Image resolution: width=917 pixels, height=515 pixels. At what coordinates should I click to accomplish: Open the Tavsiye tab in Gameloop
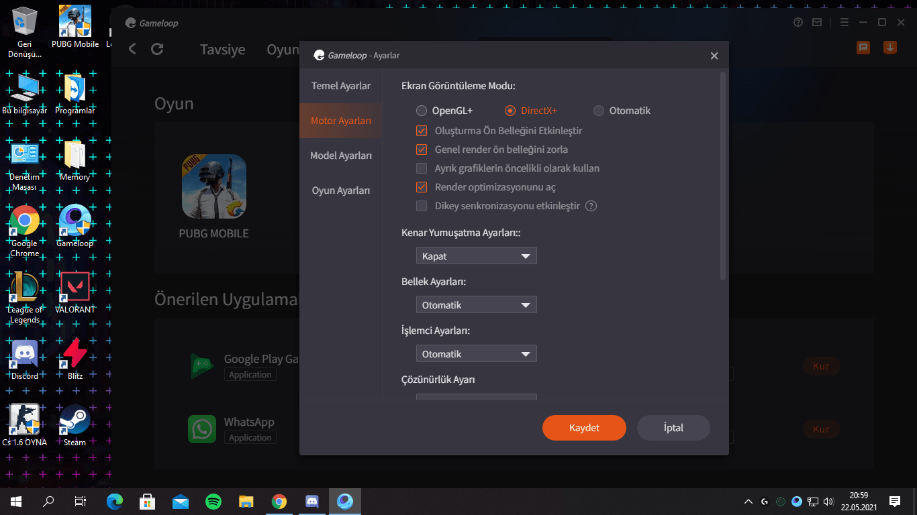(x=223, y=50)
